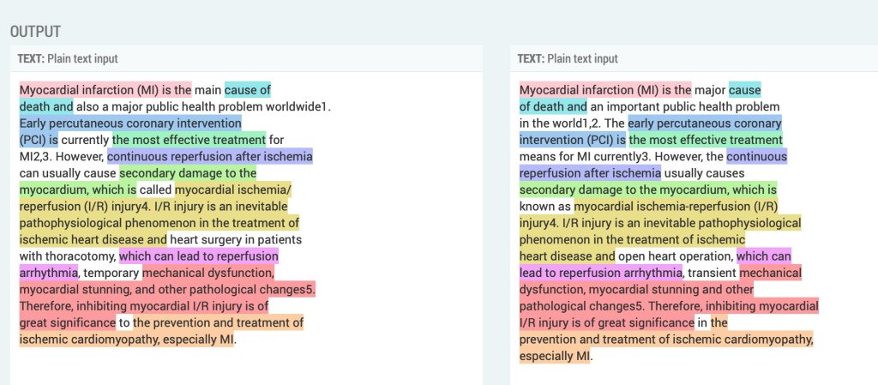Click unhighlighted 'known as' in right panel
Image resolution: width=878 pixels, height=385 pixels.
point(544,207)
